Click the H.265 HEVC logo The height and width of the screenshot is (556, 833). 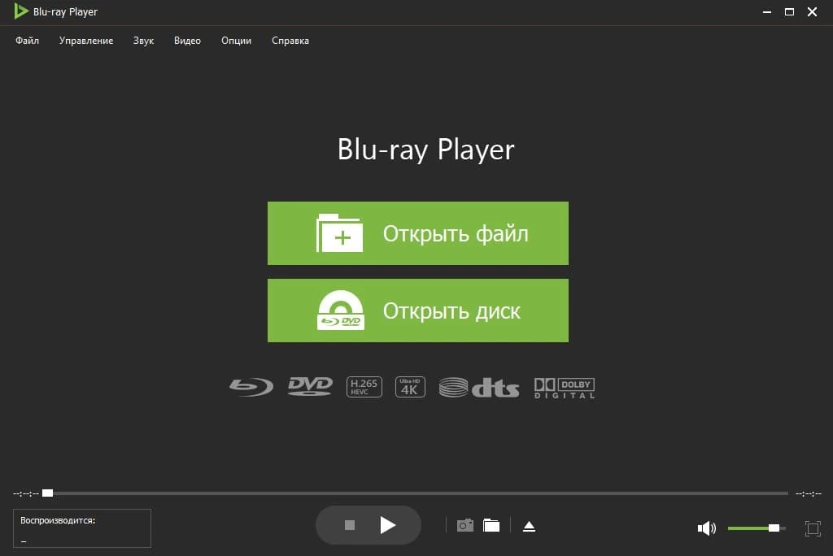[x=364, y=387]
